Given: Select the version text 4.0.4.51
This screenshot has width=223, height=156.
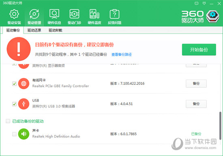Looking at the screenshot, I should point(127,104).
